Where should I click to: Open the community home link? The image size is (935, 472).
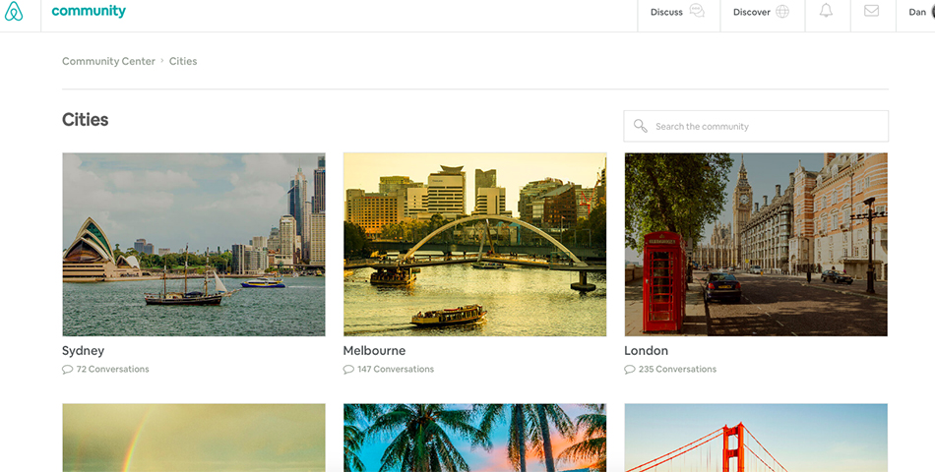tap(89, 12)
